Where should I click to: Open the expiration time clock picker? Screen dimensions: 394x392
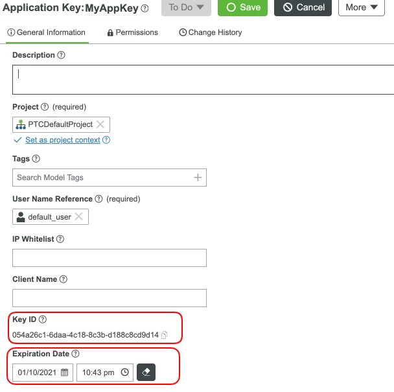click(124, 372)
